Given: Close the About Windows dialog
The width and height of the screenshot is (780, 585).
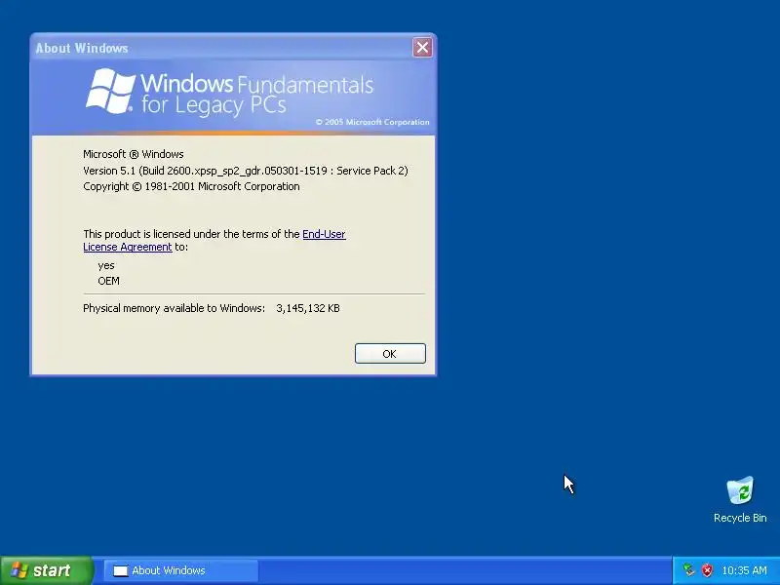Looking at the screenshot, I should pyautogui.click(x=422, y=47).
